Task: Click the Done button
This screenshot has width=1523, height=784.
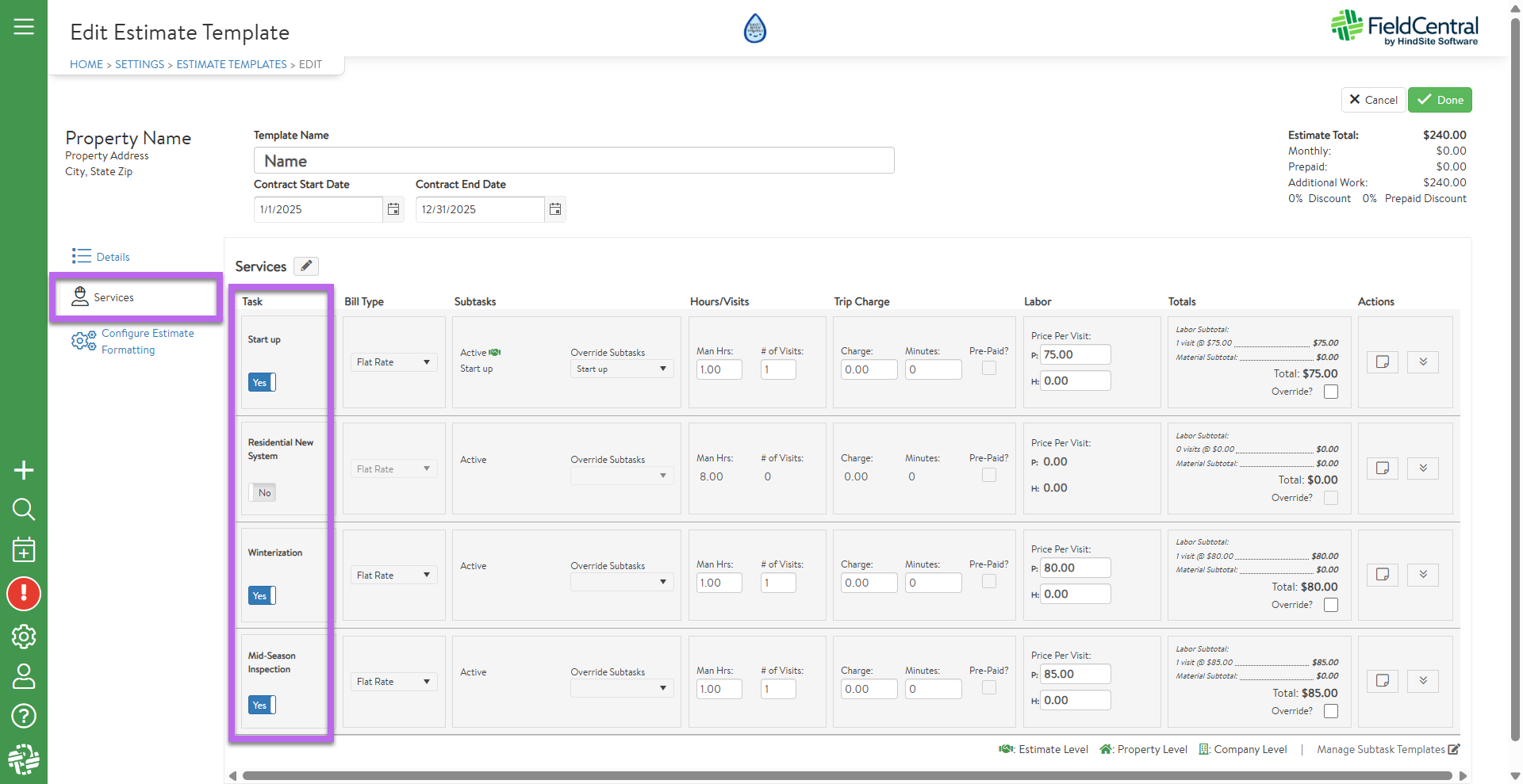Action: (x=1440, y=100)
